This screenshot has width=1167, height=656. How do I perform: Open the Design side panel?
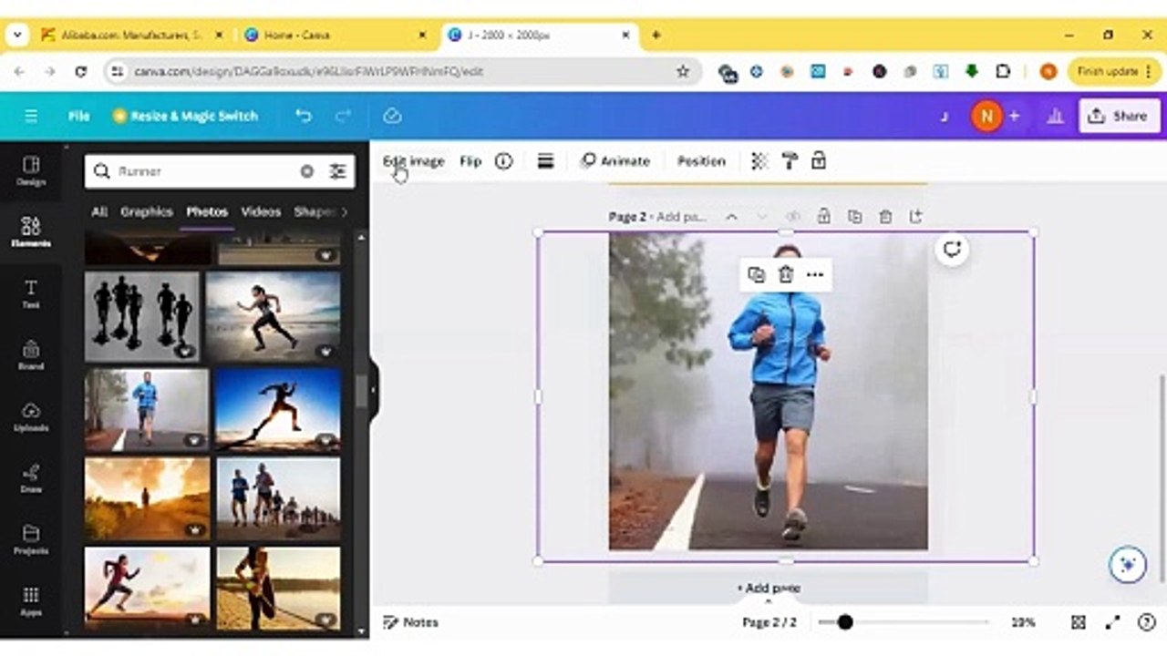tap(31, 170)
